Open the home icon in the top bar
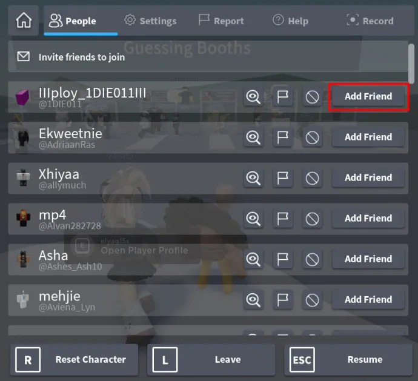 [x=24, y=21]
